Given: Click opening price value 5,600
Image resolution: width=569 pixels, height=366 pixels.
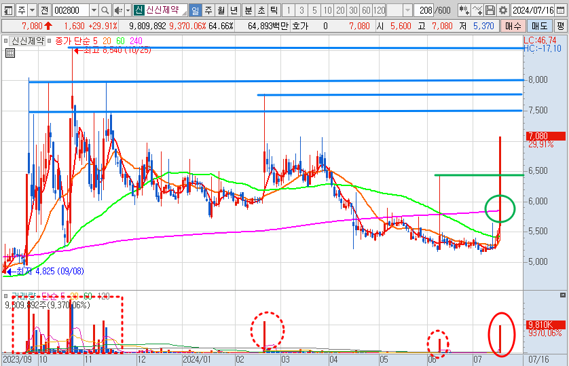Looking at the screenshot, I should 401,26.
